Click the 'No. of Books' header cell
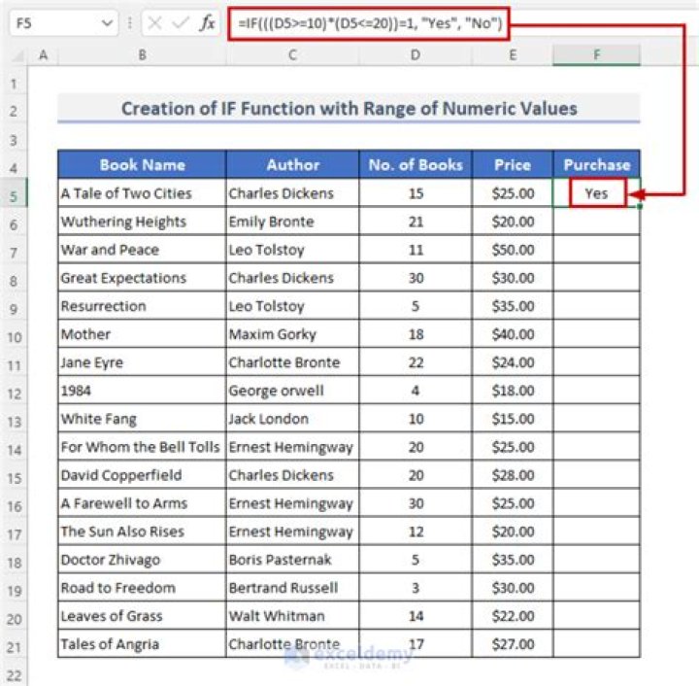This screenshot has height=686, width=699. coord(416,164)
